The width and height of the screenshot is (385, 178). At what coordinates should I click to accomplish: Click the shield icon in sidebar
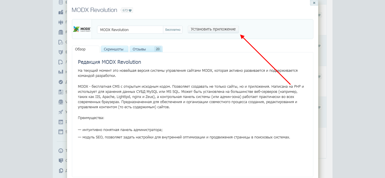pyautogui.click(x=61, y=52)
